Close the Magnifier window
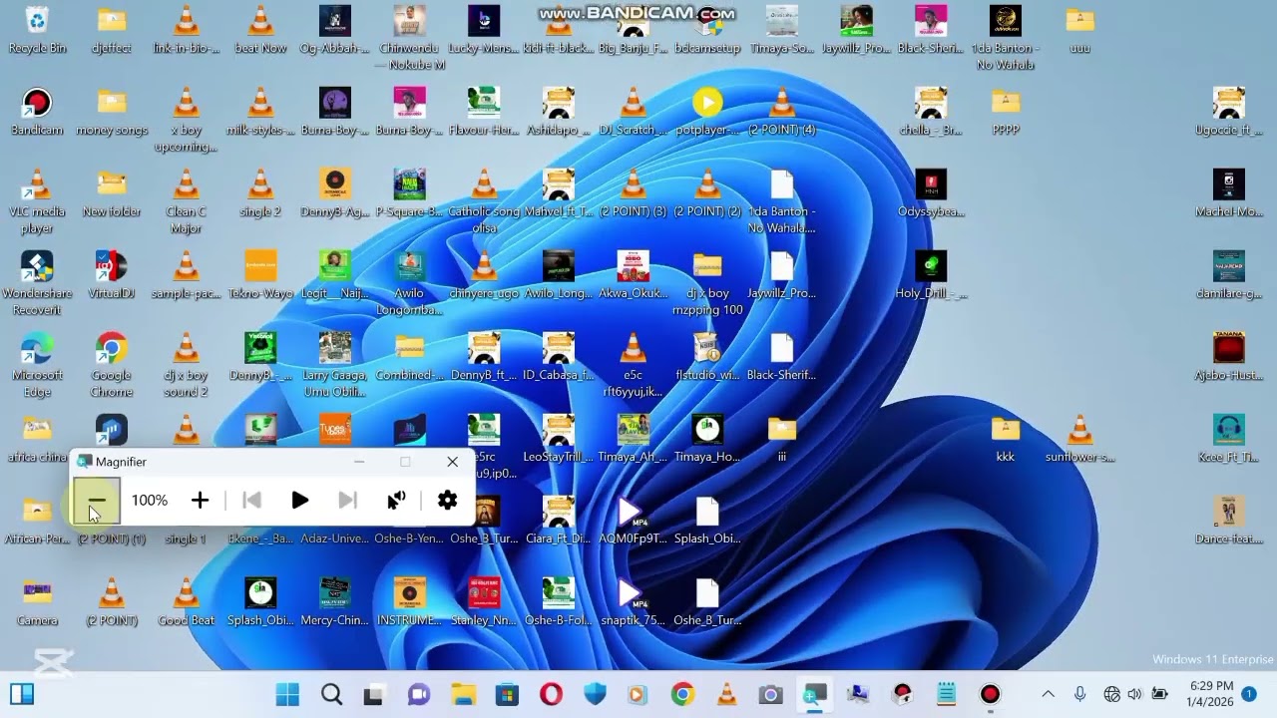Image resolution: width=1277 pixels, height=718 pixels. pyautogui.click(x=452, y=462)
